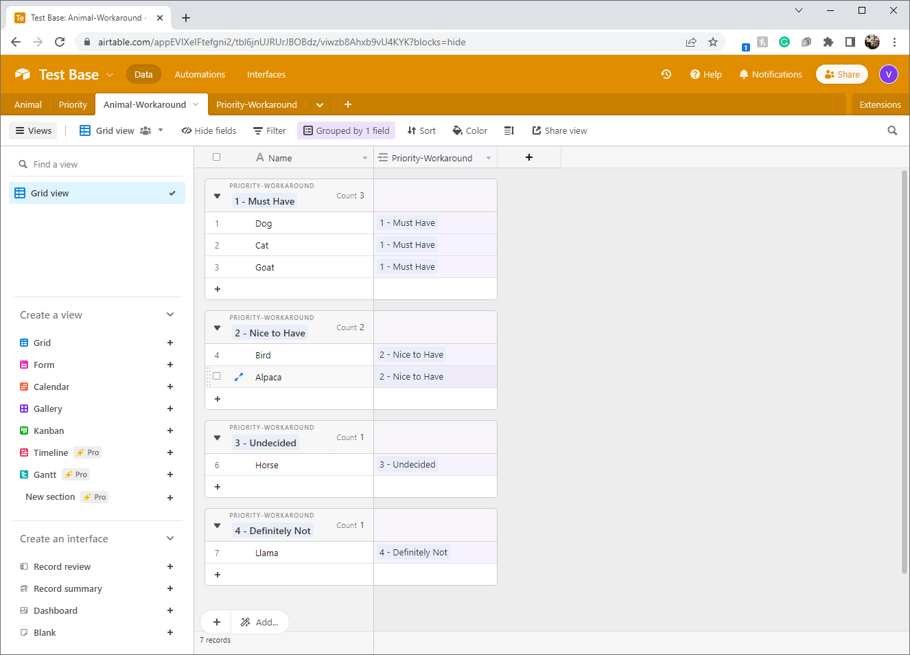The height and width of the screenshot is (655, 910).
Task: Open Priority-Workaround field dropdown
Action: point(489,158)
